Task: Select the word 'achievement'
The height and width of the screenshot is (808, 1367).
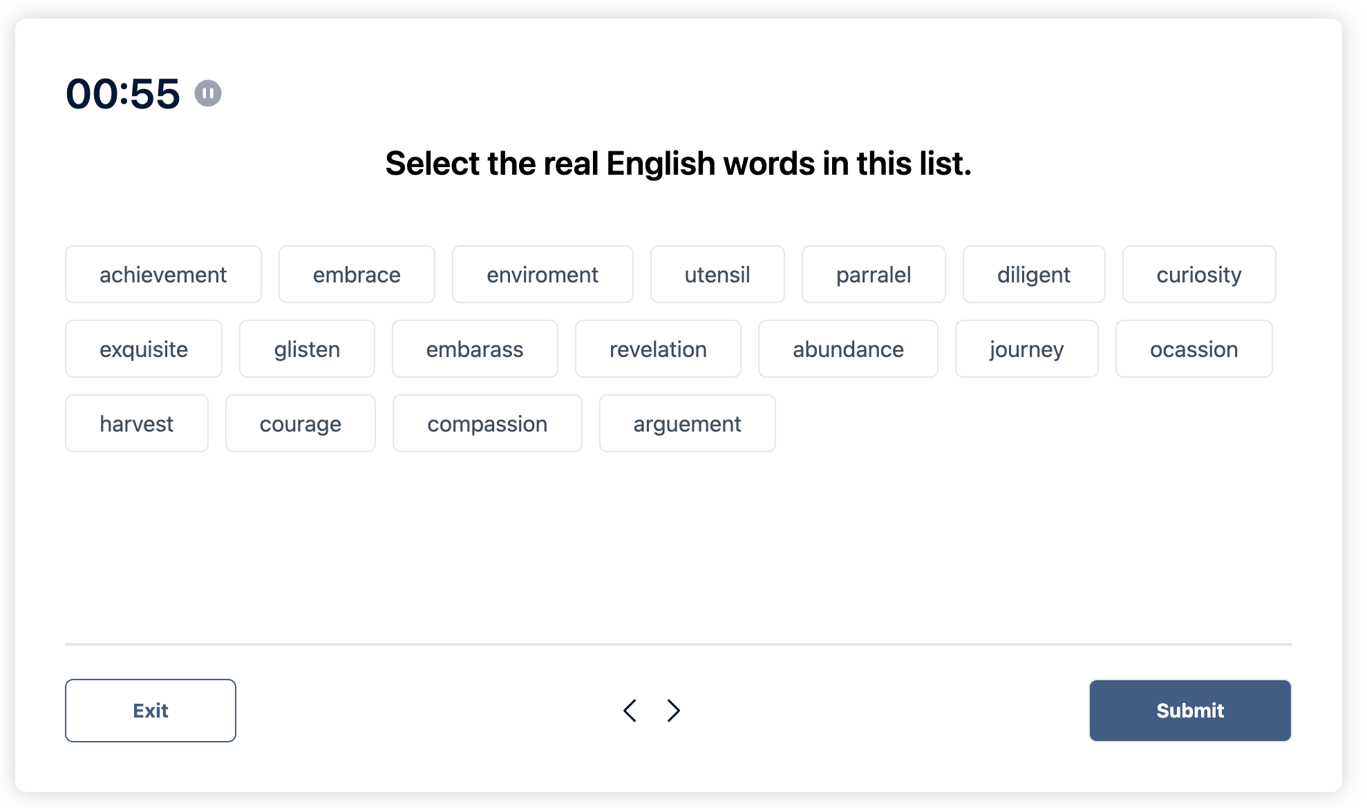Action: 163,274
